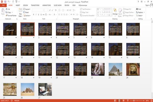153x102 pixels.
Task: Click the Cut scissors icon
Action: click(6, 9)
